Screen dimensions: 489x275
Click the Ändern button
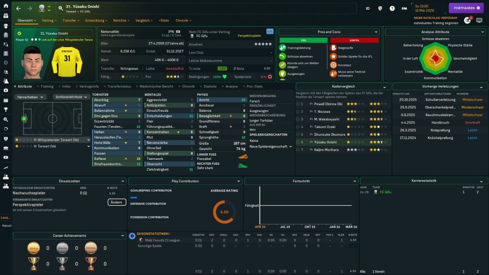pyautogui.click(x=117, y=202)
